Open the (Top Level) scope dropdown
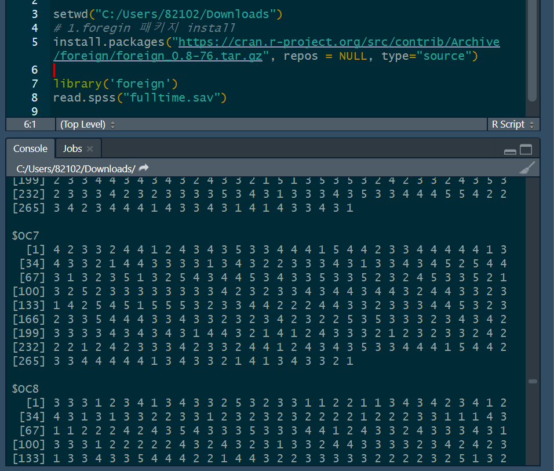The width and height of the screenshot is (554, 471). 88,125
